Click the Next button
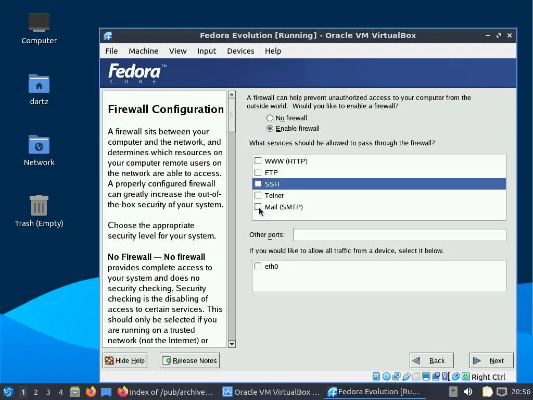This screenshot has width=533, height=400. tap(491, 360)
